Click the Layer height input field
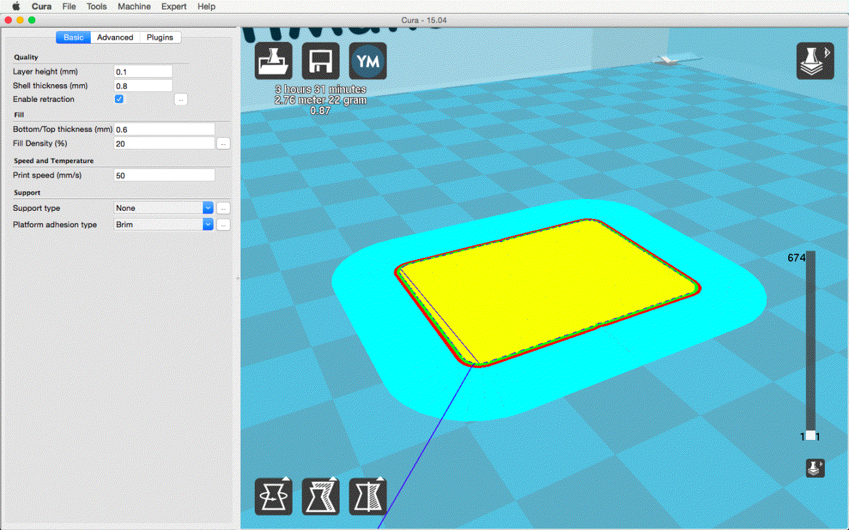Viewport: 849px width, 530px height. [143, 72]
